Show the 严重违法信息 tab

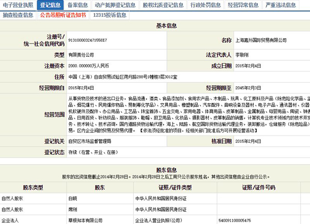tap(281, 5)
